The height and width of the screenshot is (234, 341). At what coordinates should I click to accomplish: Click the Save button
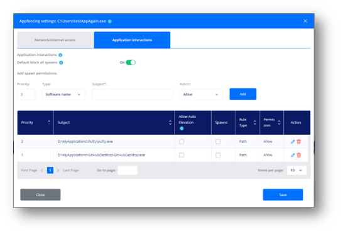[283, 194]
